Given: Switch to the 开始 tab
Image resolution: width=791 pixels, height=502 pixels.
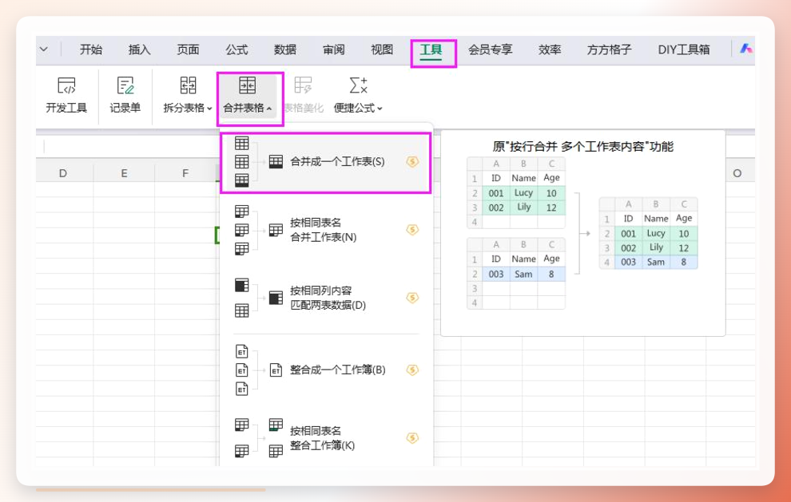Looking at the screenshot, I should tap(91, 49).
